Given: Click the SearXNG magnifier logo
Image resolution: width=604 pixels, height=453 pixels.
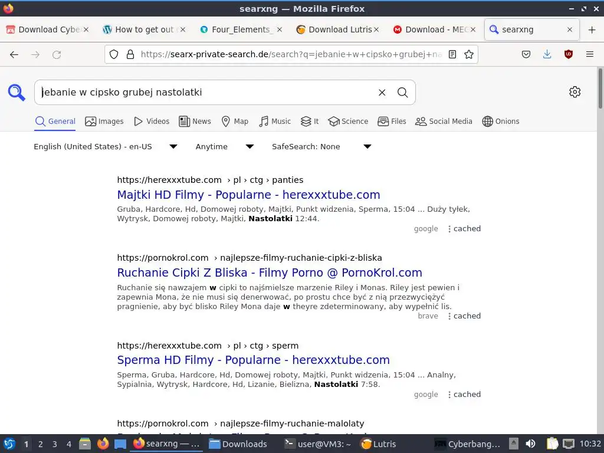Looking at the screenshot, I should point(17,93).
